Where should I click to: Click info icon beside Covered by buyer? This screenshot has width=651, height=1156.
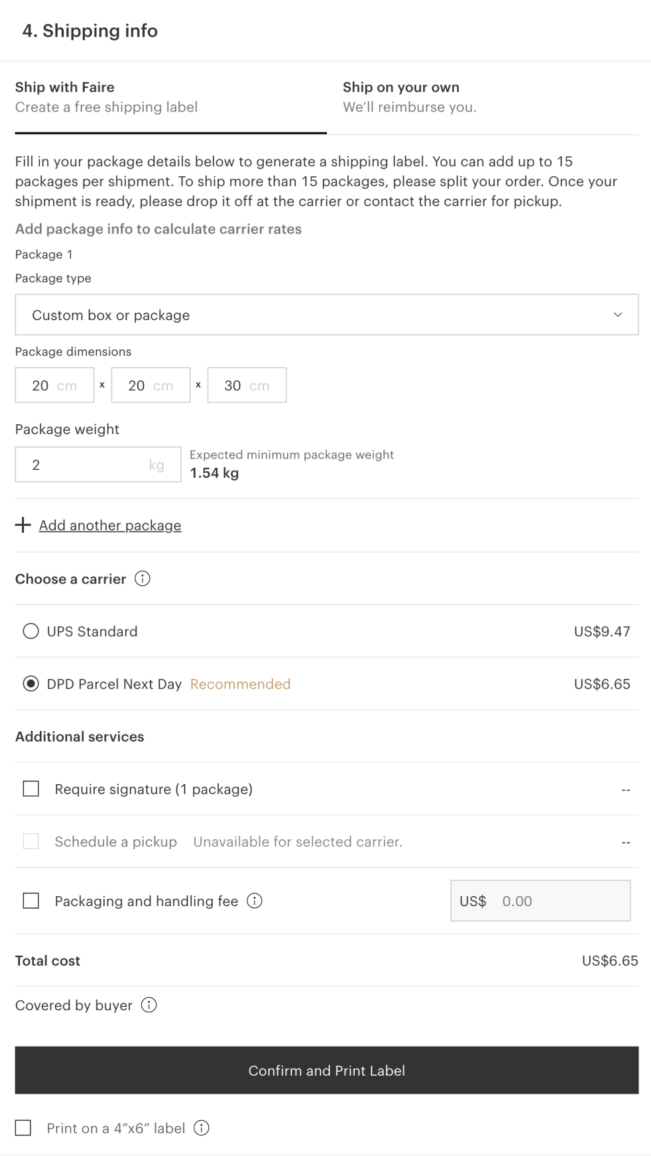[149, 1005]
